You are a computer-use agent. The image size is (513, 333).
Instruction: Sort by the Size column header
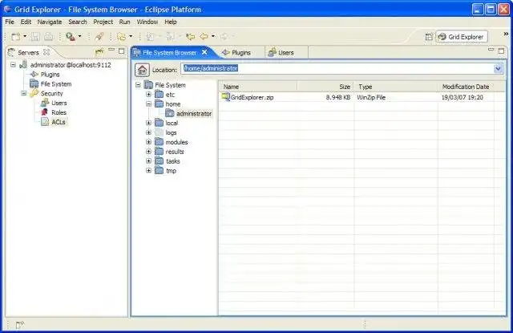tap(325, 87)
